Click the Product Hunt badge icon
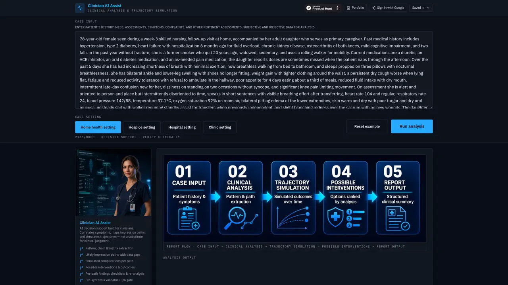The width and height of the screenshot is (508, 285). [309, 8]
